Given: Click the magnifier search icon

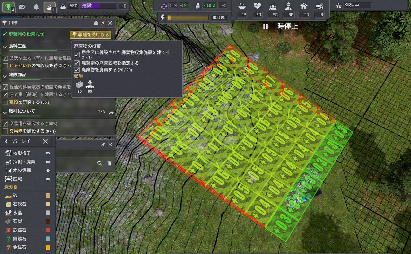Looking at the screenshot, I should point(100,163).
